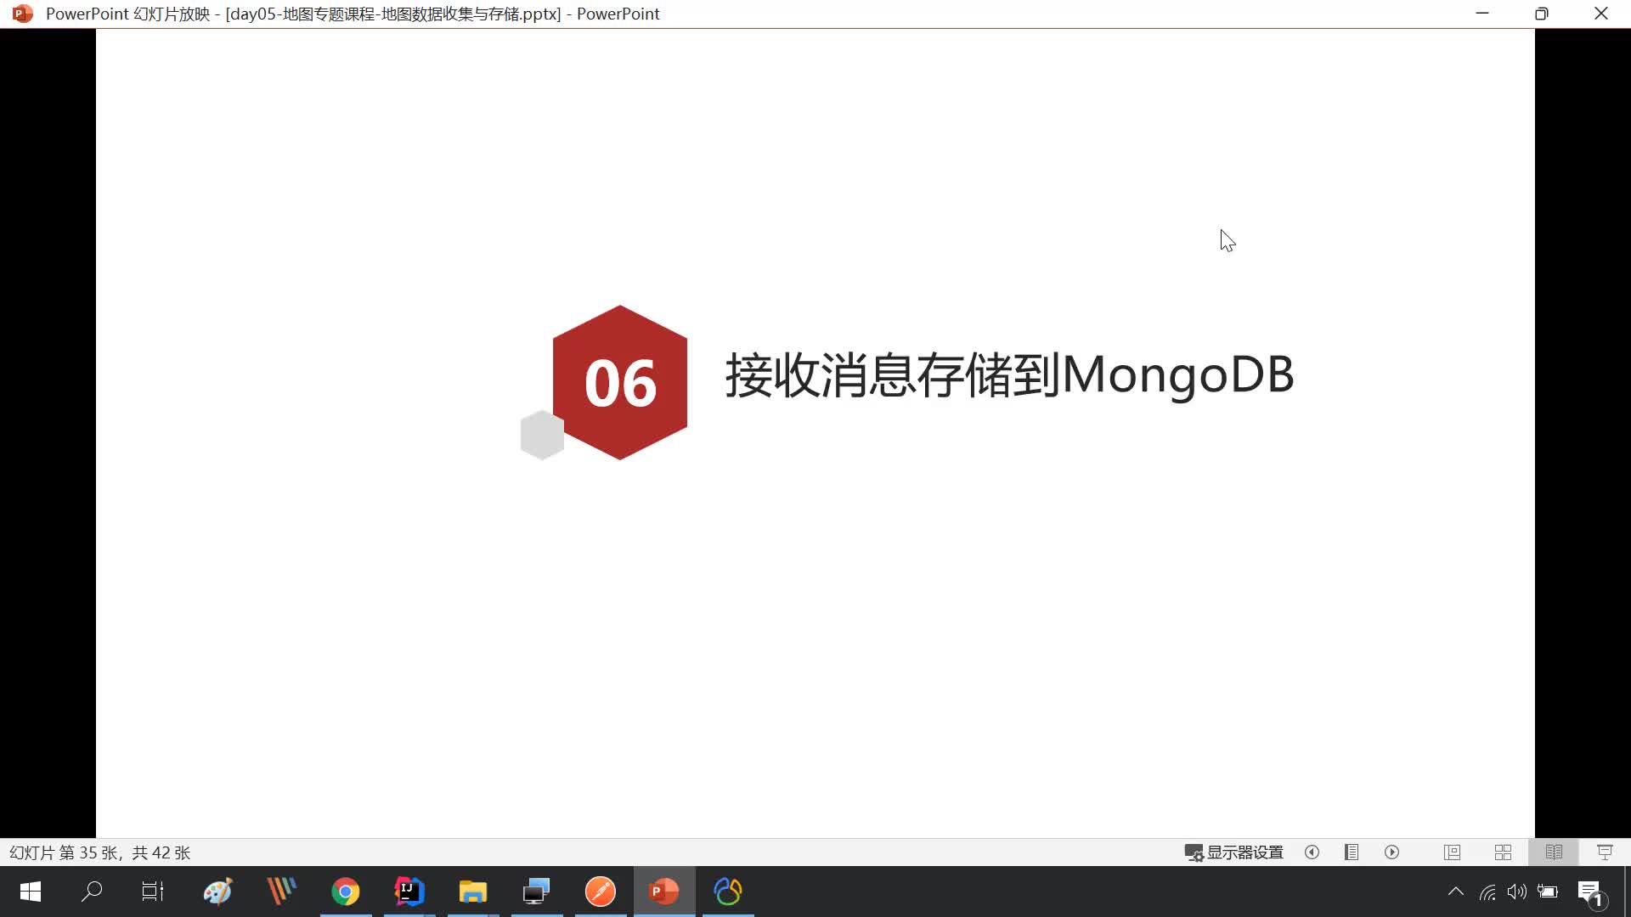Open the network status tray icon
Screen dimensions: 1631x917
(x=1487, y=892)
